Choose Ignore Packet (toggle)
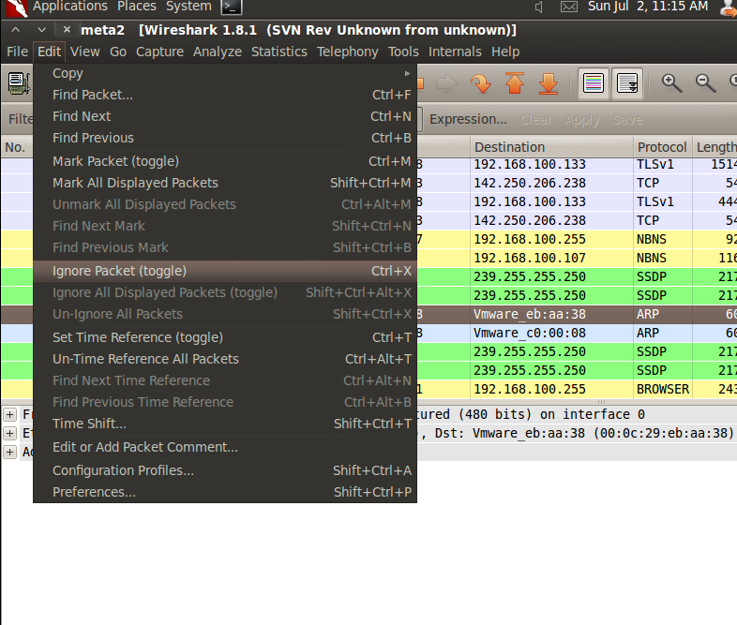The height and width of the screenshot is (625, 737). tap(225, 272)
